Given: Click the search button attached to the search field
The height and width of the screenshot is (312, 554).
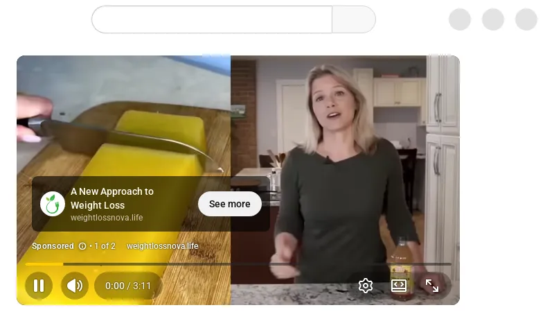Looking at the screenshot, I should pos(354,19).
